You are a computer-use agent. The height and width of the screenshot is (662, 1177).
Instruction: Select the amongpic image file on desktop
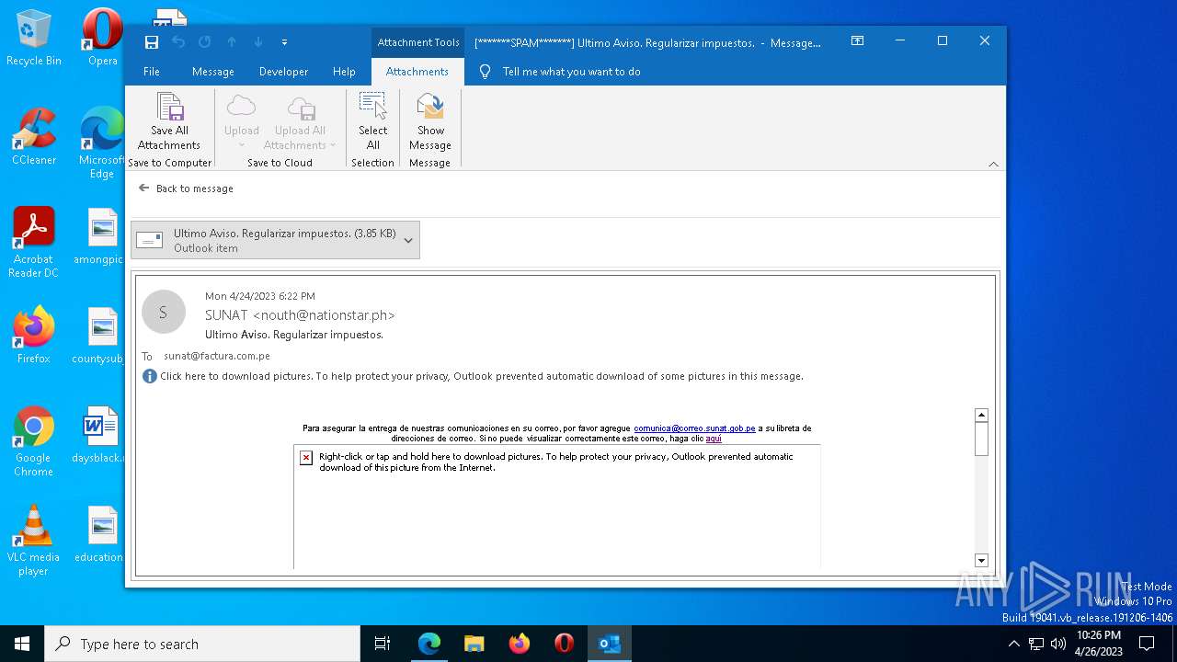pos(99,237)
